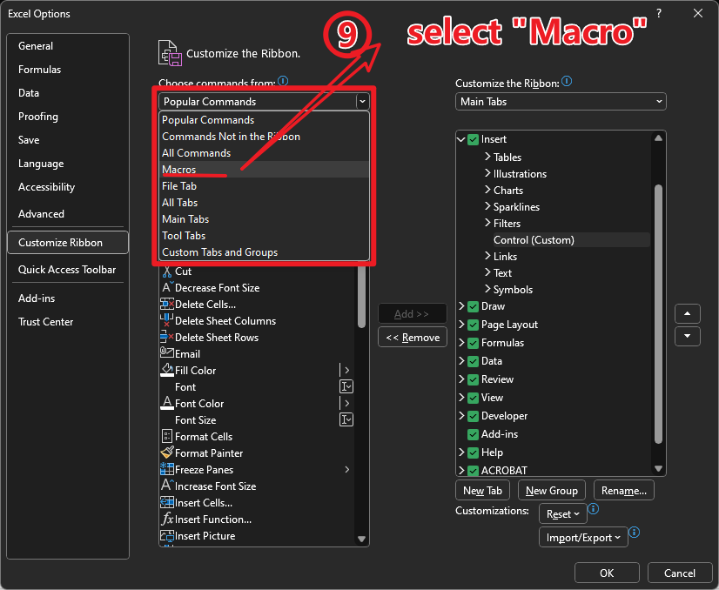Viewport: 719px width, 590px height.
Task: Open the Import/Export dropdown button
Action: (583, 537)
